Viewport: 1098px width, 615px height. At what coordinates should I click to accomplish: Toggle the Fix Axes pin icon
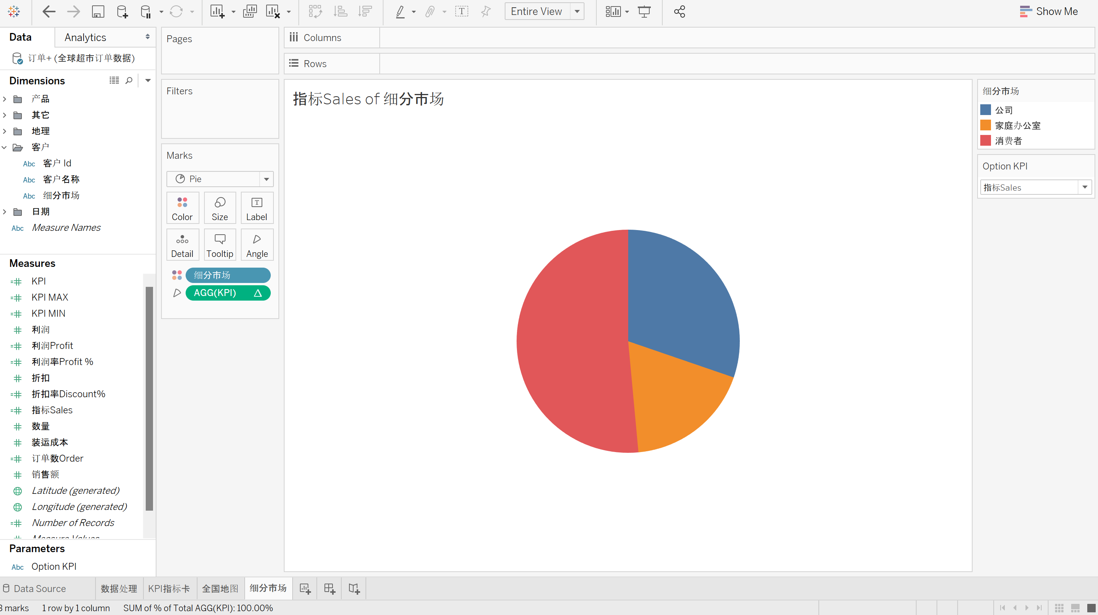pyautogui.click(x=486, y=12)
